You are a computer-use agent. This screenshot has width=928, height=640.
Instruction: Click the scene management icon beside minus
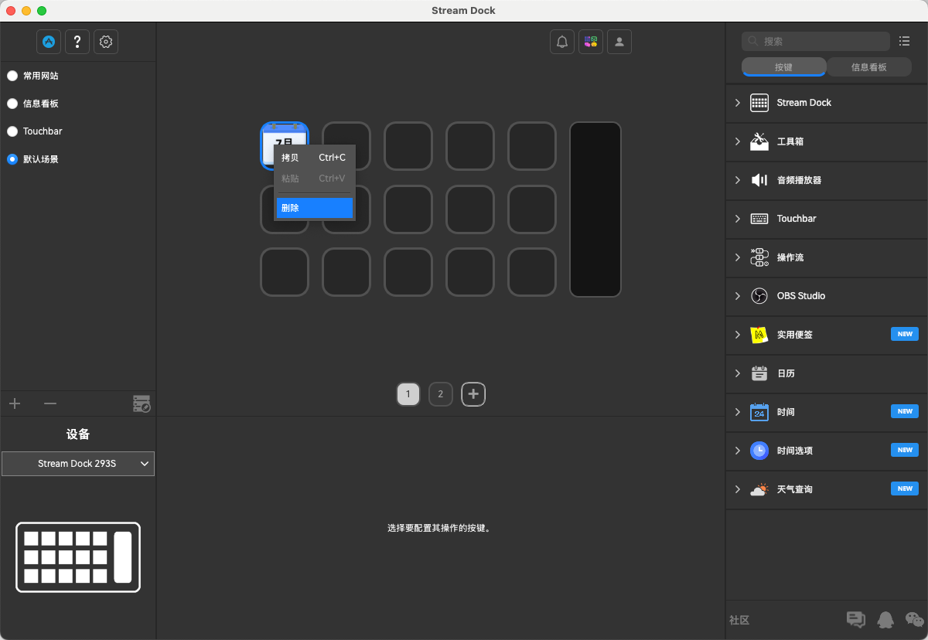tap(141, 403)
